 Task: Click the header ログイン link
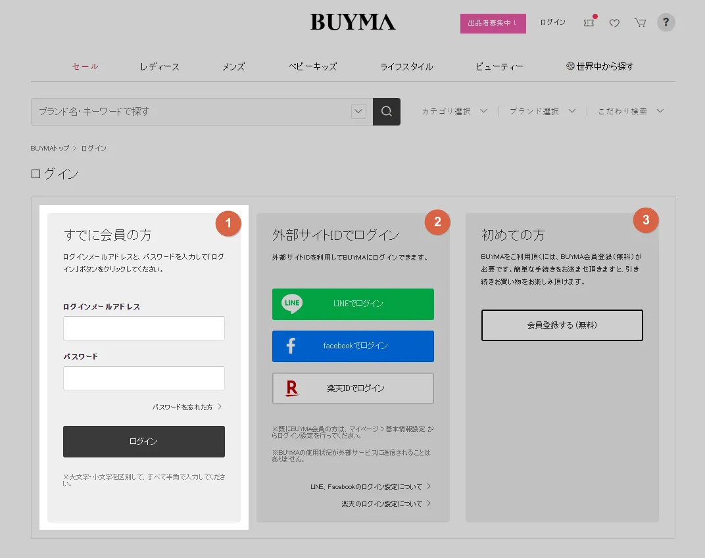coord(552,22)
